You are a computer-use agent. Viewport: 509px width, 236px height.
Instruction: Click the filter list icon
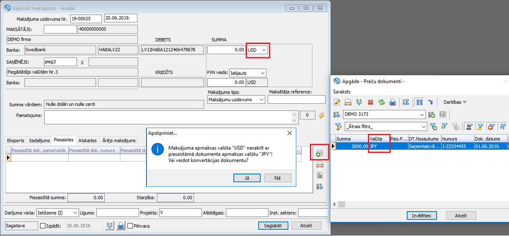tap(445, 127)
